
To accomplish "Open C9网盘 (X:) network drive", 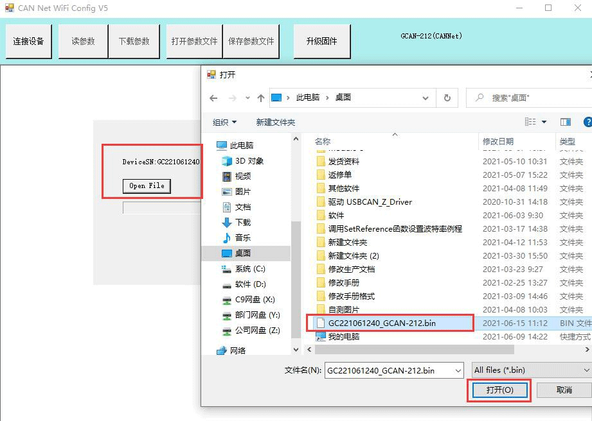I will click(x=255, y=300).
